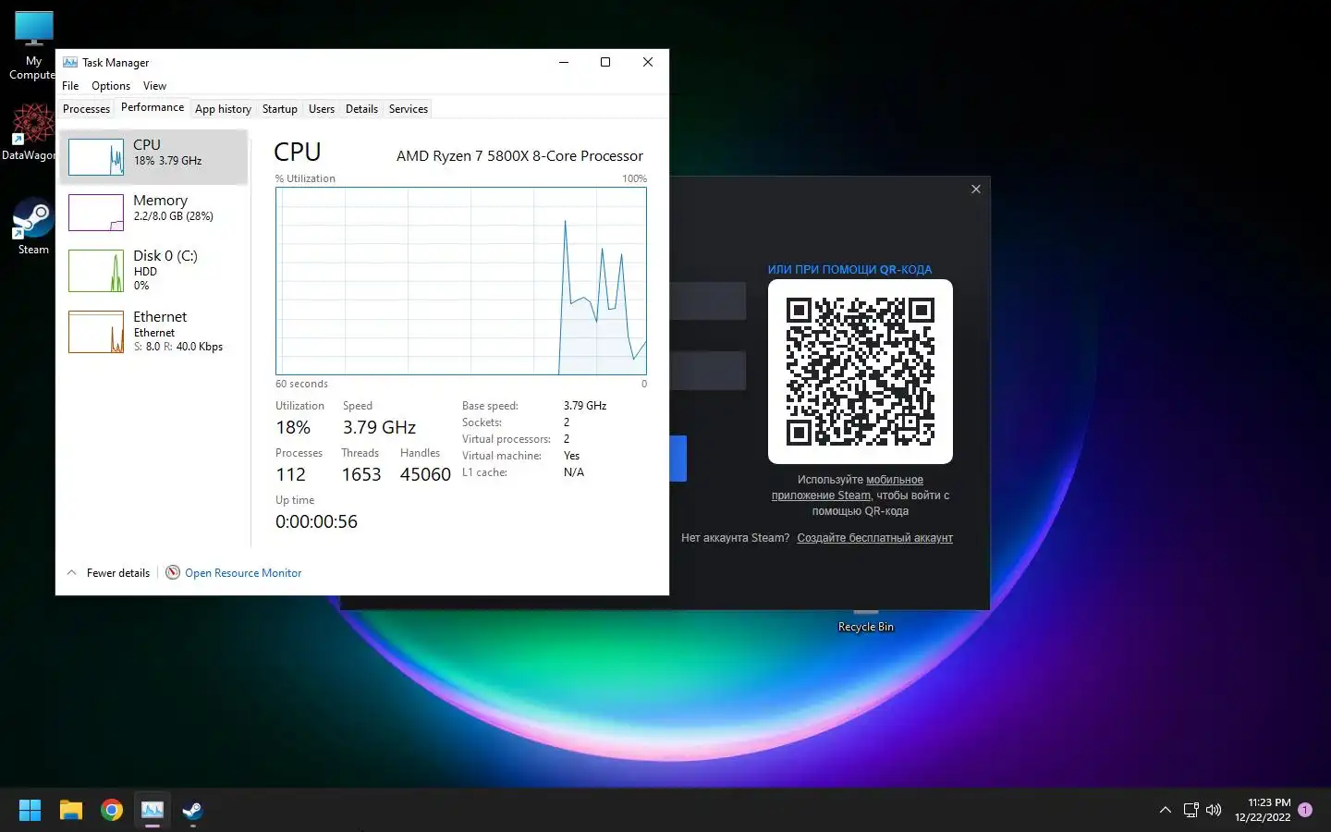Viewport: 1331px width, 832px height.
Task: Click the Handles 45060 value
Action: pyautogui.click(x=425, y=474)
